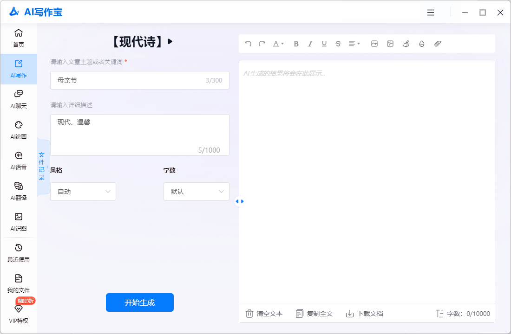
Task: Click the undo arrow in editor toolbar
Action: pos(248,44)
